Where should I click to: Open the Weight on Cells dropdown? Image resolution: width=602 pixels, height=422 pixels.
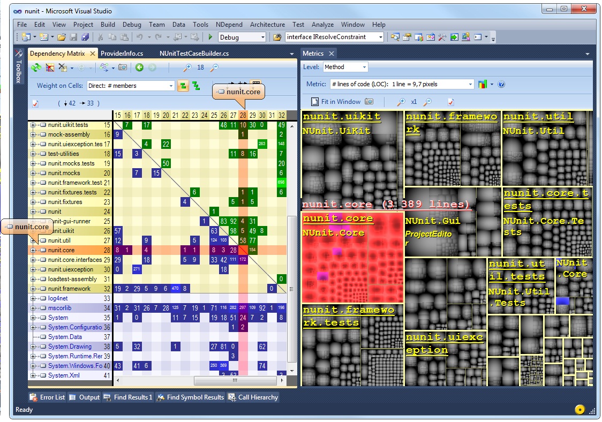point(131,86)
